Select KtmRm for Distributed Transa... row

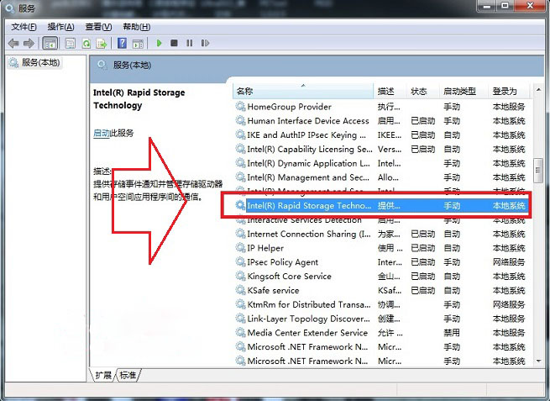(x=380, y=304)
